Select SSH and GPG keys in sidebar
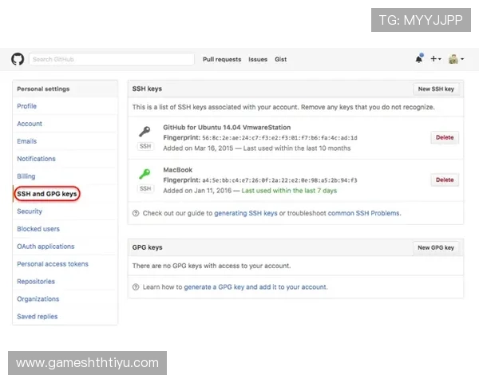 click(x=47, y=194)
